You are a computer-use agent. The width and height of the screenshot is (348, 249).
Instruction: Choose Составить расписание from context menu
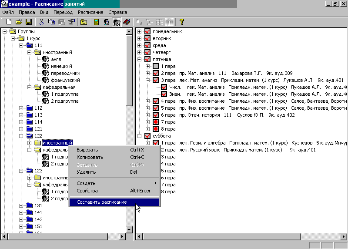pyautogui.click(x=102, y=202)
